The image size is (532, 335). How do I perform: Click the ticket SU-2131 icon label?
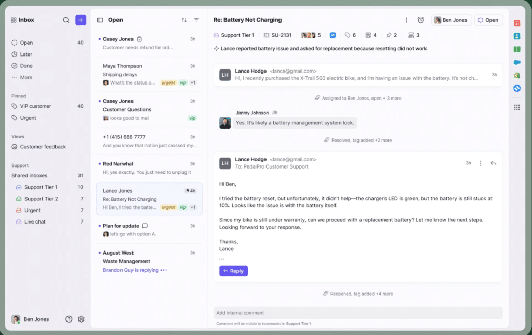coord(277,35)
